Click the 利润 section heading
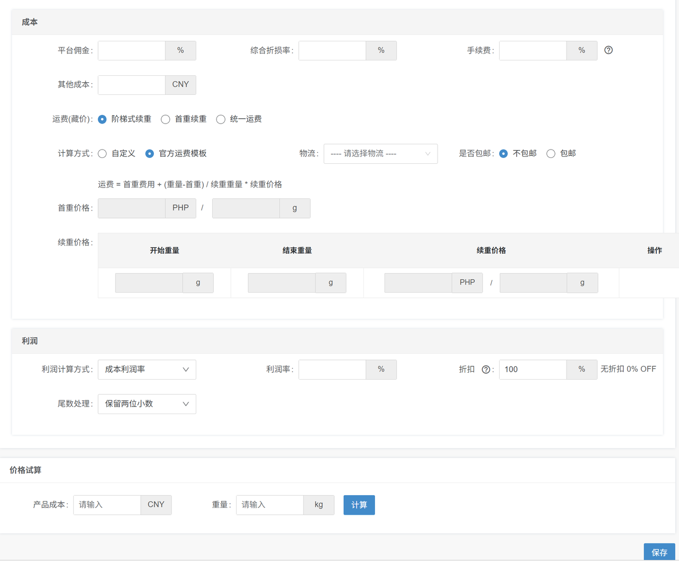This screenshot has height=562, width=679. coord(30,341)
